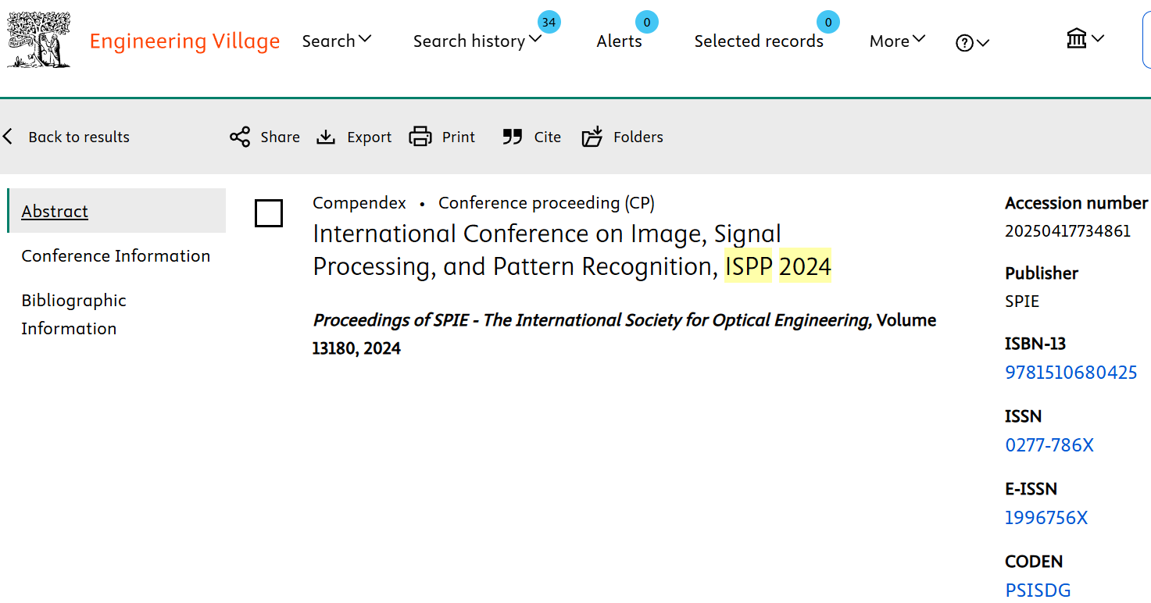
Task: Click the Cite quotation marks icon
Action: pos(512,137)
